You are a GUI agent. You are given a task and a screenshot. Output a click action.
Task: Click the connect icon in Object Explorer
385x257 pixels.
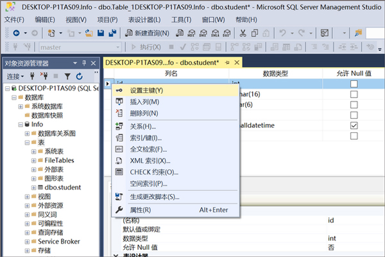tap(32, 76)
